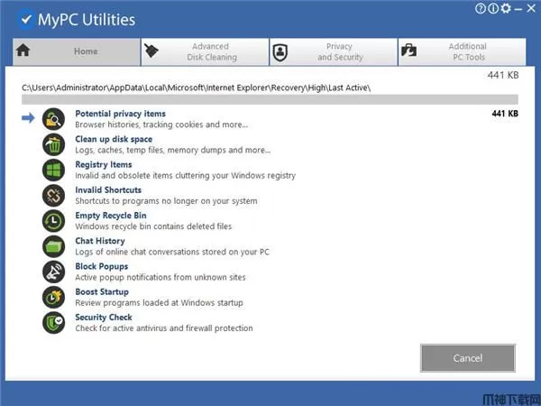The image size is (541, 406).
Task: Click 'Active popup notifications from unknown sites'
Action: click(x=160, y=278)
